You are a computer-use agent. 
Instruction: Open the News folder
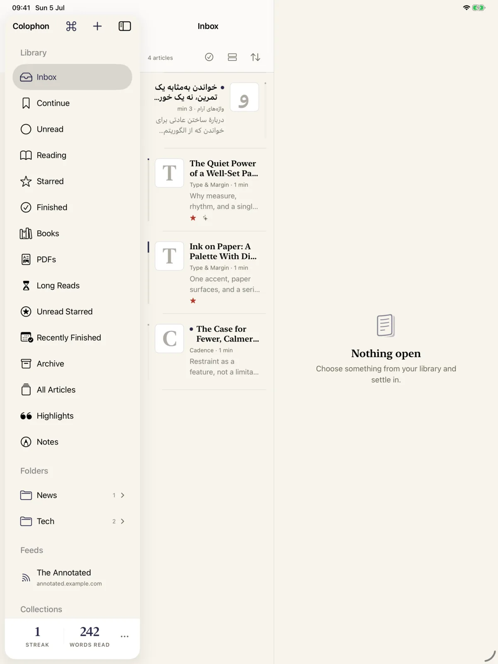(x=72, y=495)
